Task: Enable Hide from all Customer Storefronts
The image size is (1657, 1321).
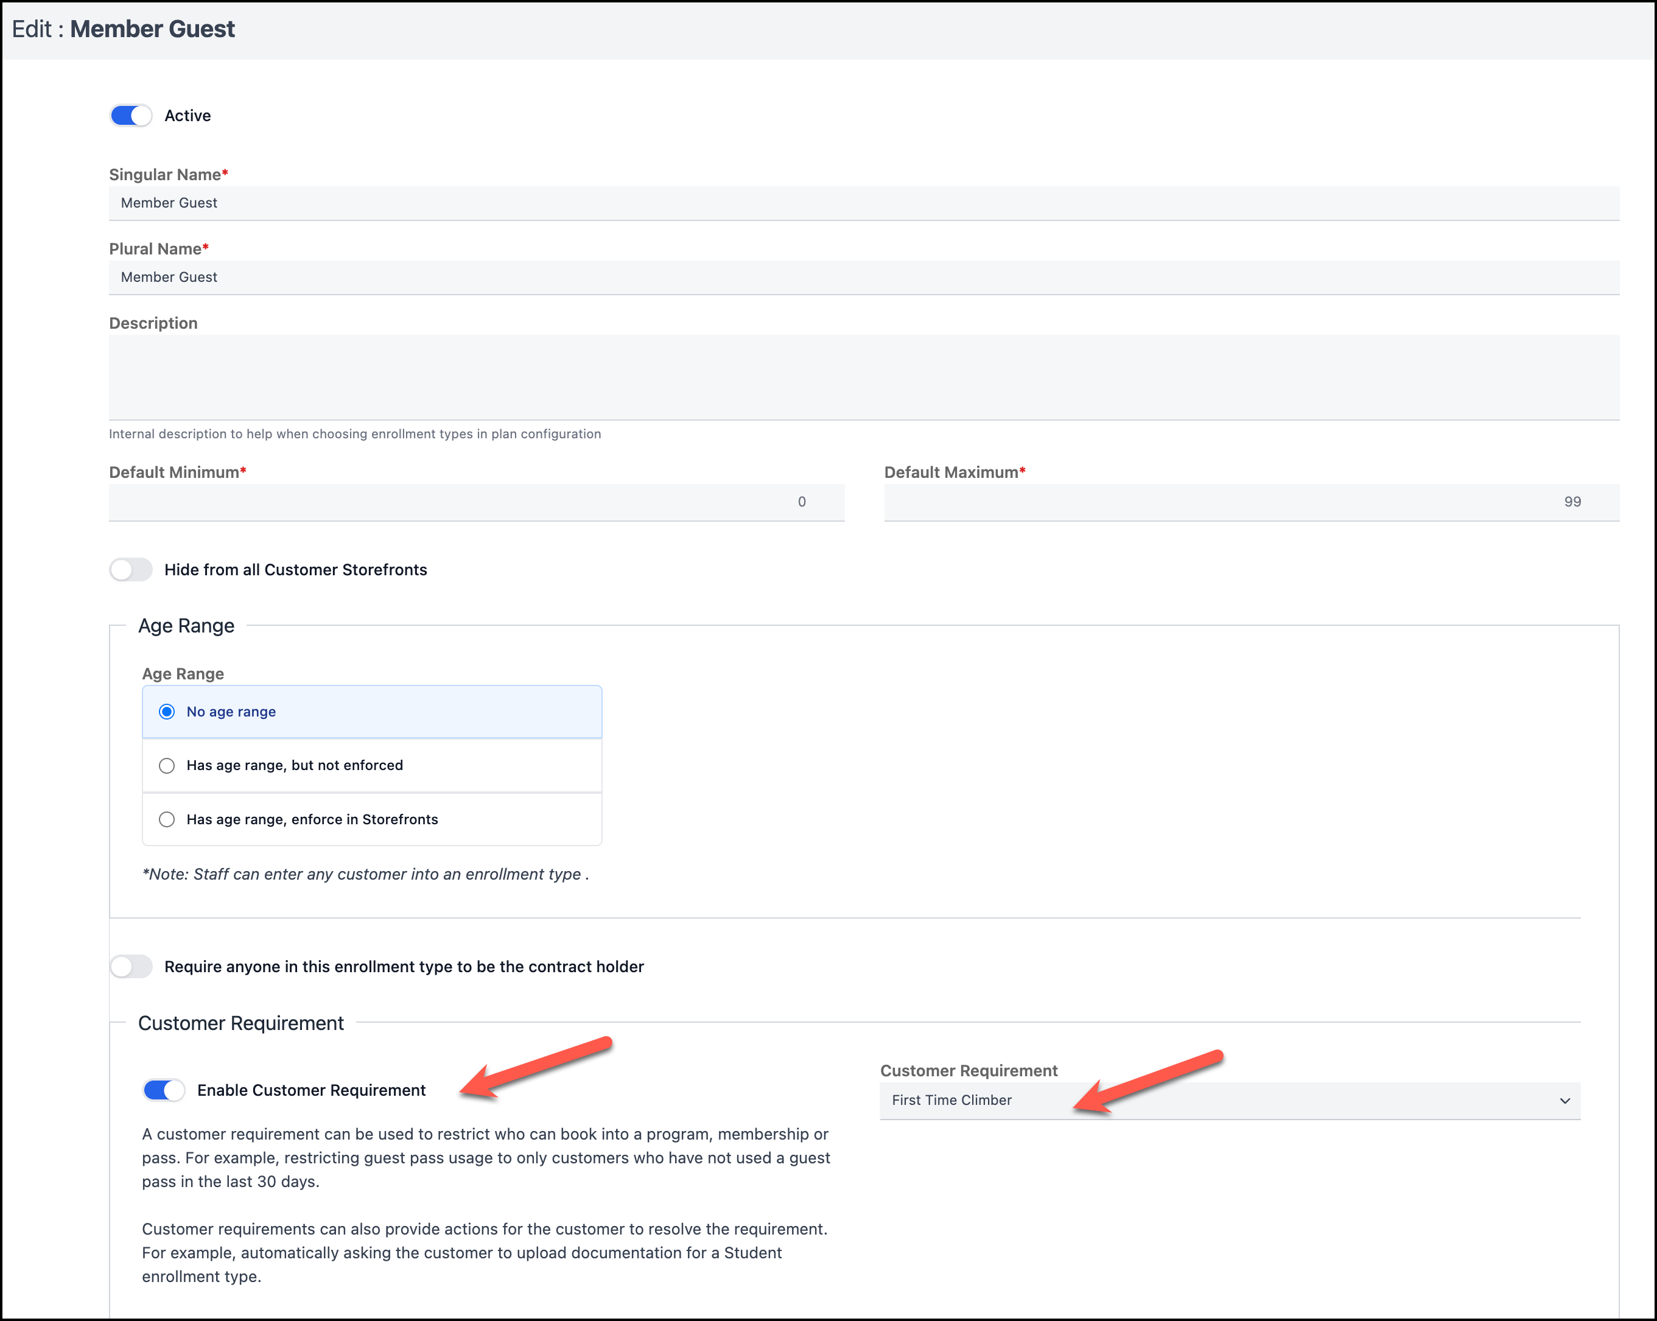Action: coord(131,569)
